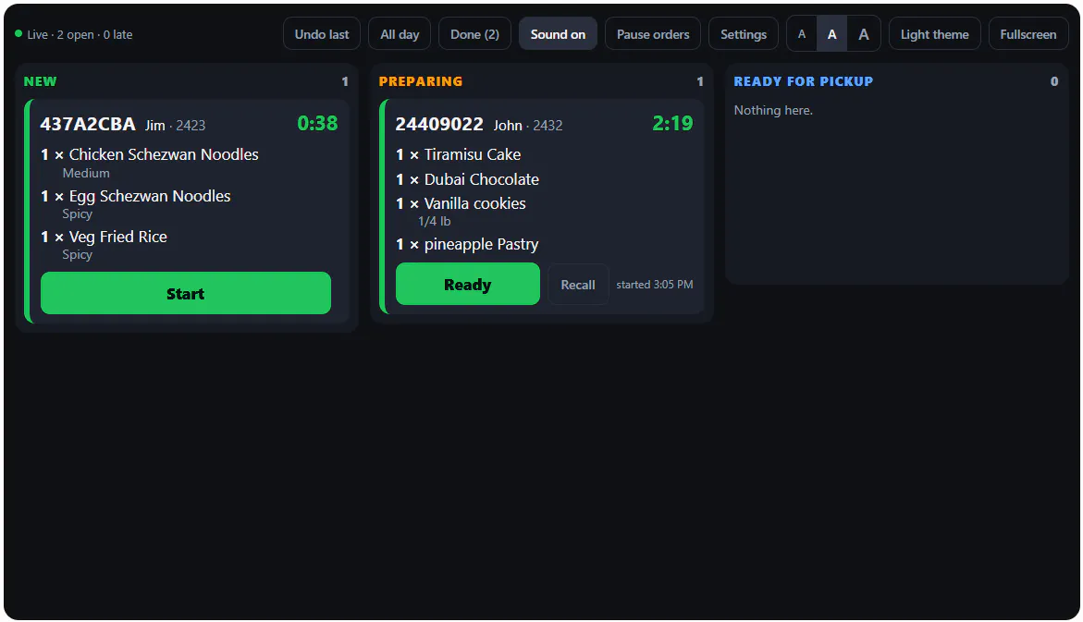Image resolution: width=1083 pixels, height=622 pixels.
Task: Click the NEW column header
Action: coord(40,81)
